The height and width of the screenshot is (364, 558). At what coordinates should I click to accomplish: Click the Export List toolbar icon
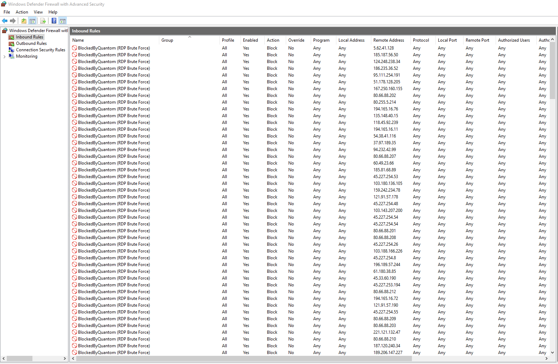[x=43, y=21]
